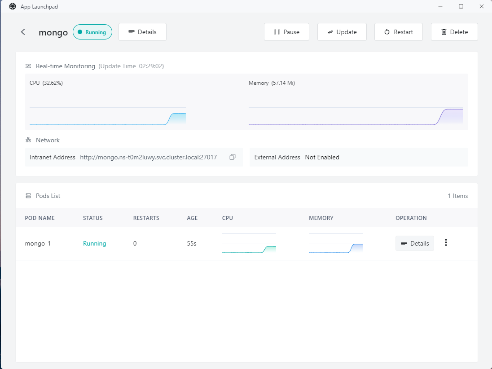This screenshot has height=369, width=492.
Task: Update the mongo app
Action: pyautogui.click(x=342, y=32)
